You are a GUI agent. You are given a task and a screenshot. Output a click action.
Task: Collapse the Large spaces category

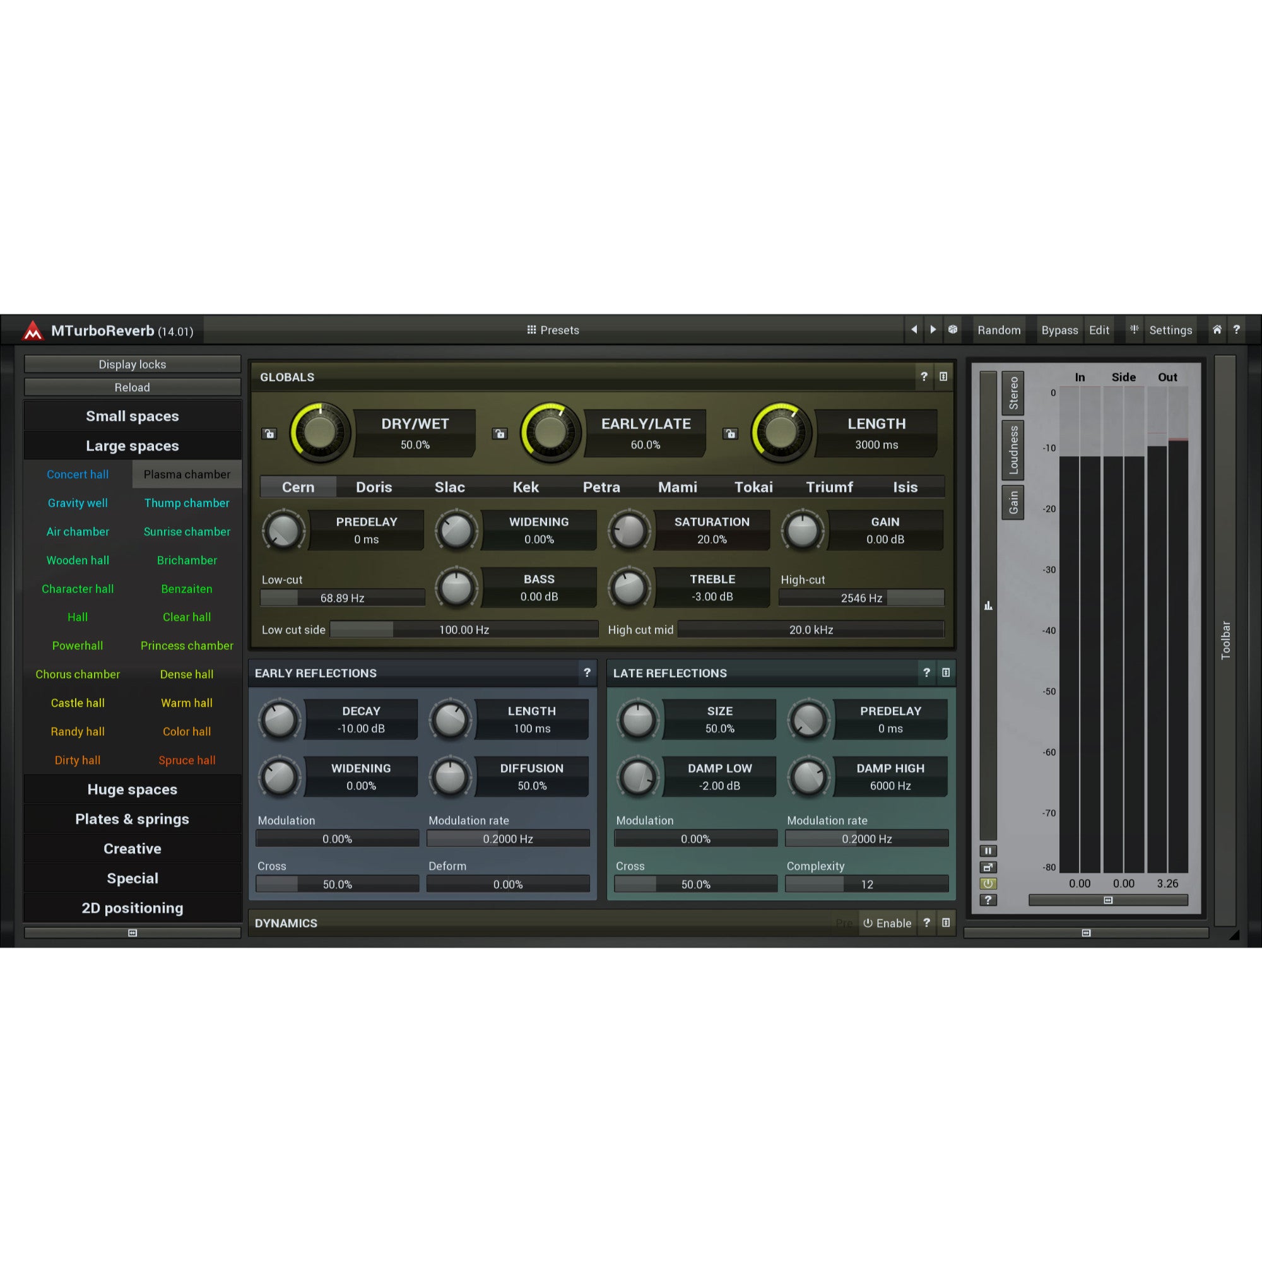point(133,445)
